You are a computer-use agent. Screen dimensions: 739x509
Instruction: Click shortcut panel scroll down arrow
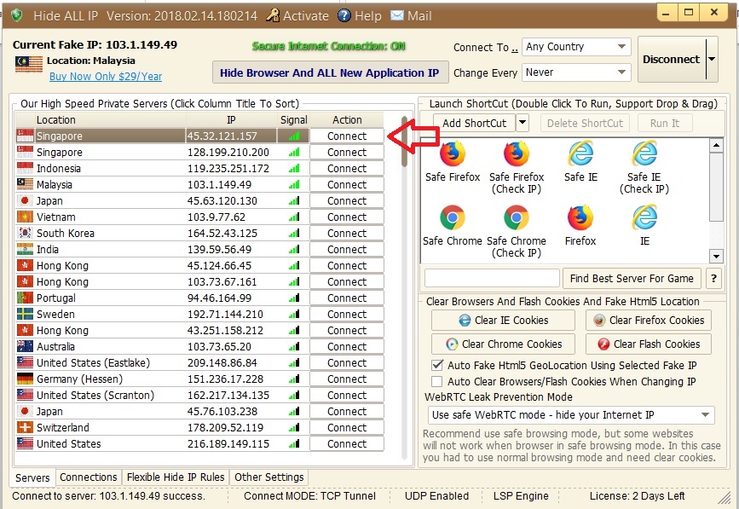[716, 257]
